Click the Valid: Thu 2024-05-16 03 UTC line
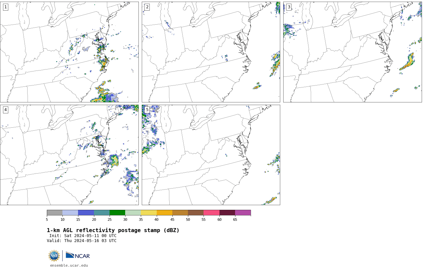 click(82, 241)
